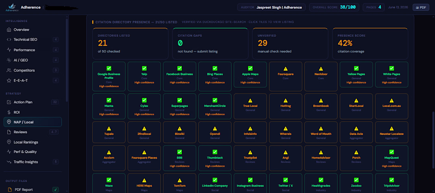Image resolution: width=435 pixels, height=193 pixels.
Task: Click Waze green check icon
Action: [x=109, y=180]
